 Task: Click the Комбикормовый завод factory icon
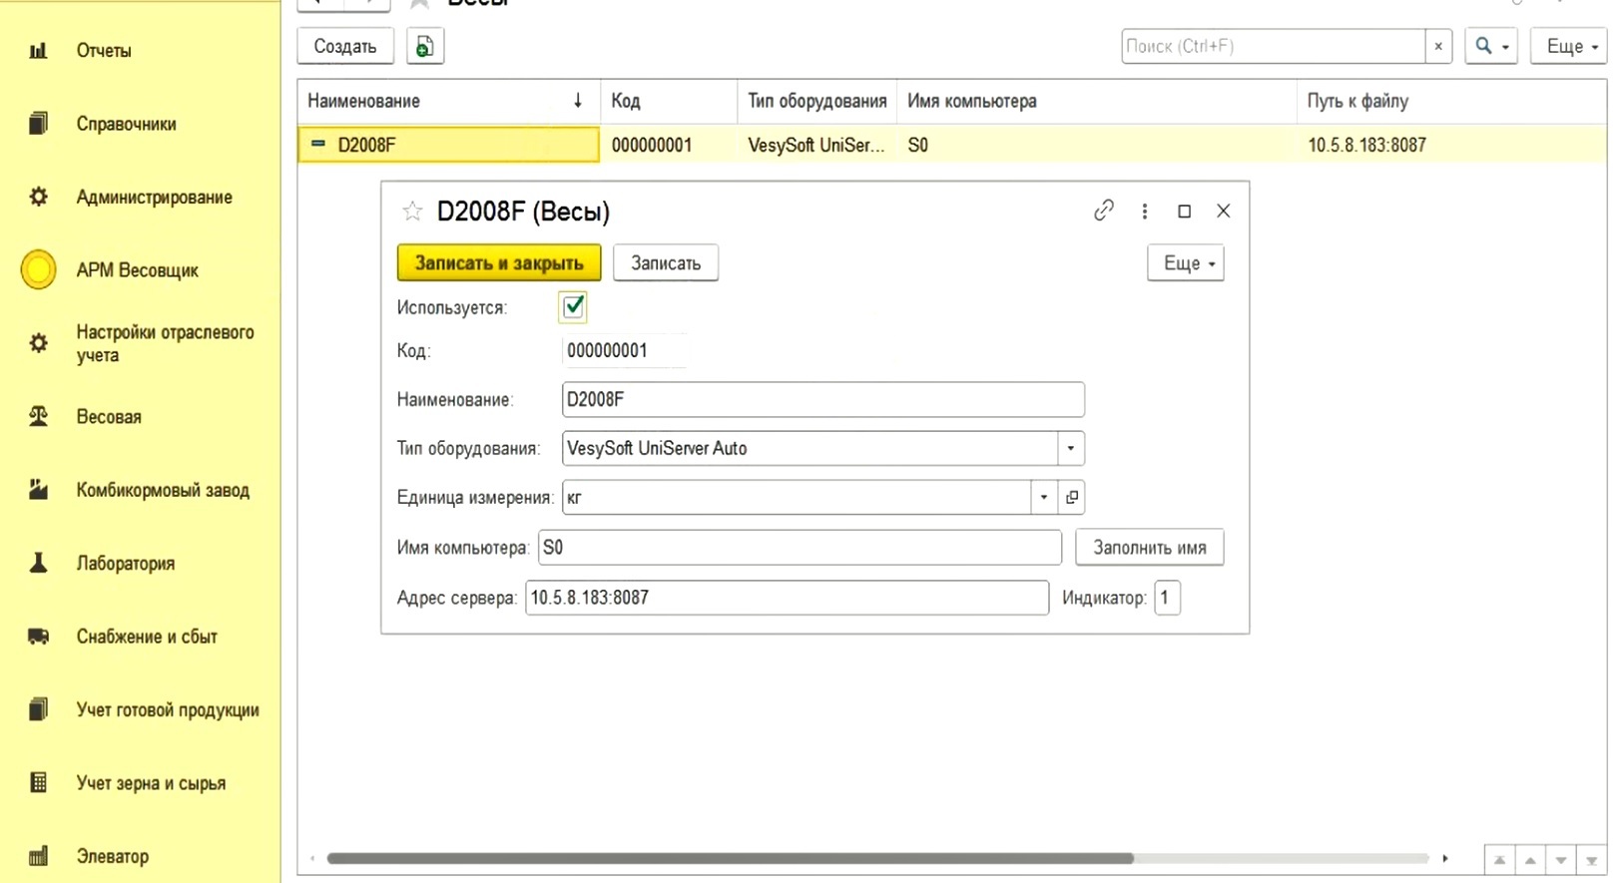pos(38,489)
